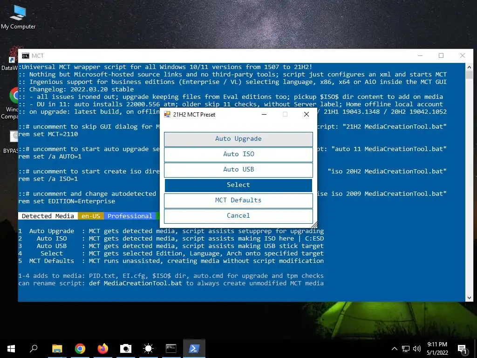Choose MCT Defaults in the dialog
The width and height of the screenshot is (477, 358).
click(x=238, y=200)
